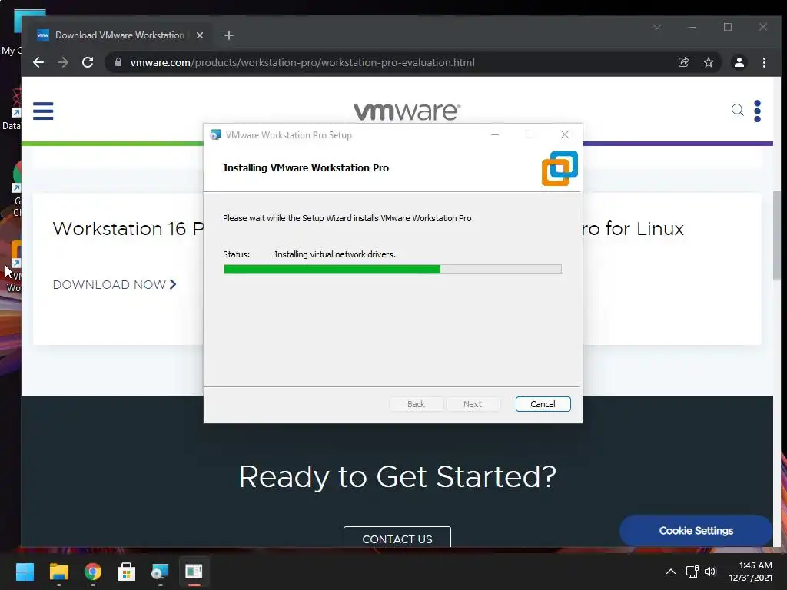The height and width of the screenshot is (590, 787).
Task: Cancel the VMware Workstation Pro setup
Action: pyautogui.click(x=543, y=404)
